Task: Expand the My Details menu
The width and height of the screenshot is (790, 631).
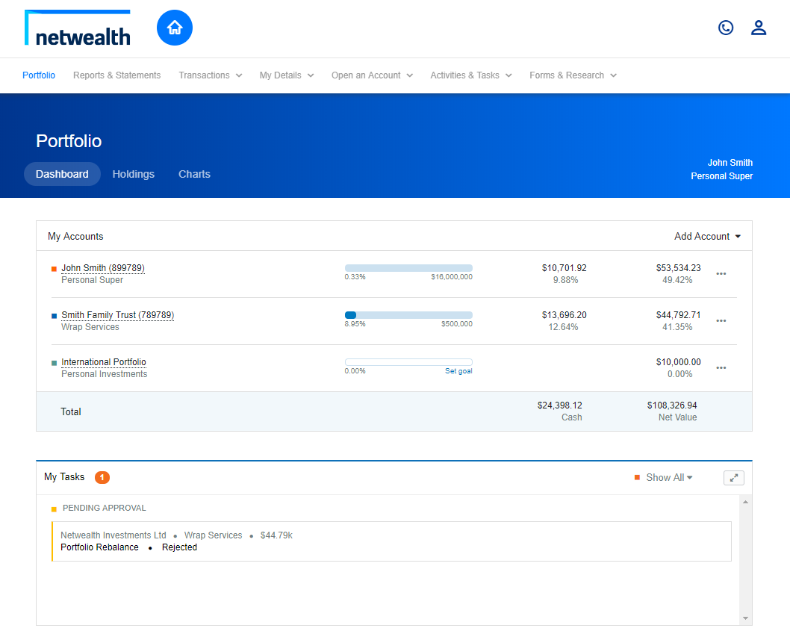Action: tap(287, 75)
